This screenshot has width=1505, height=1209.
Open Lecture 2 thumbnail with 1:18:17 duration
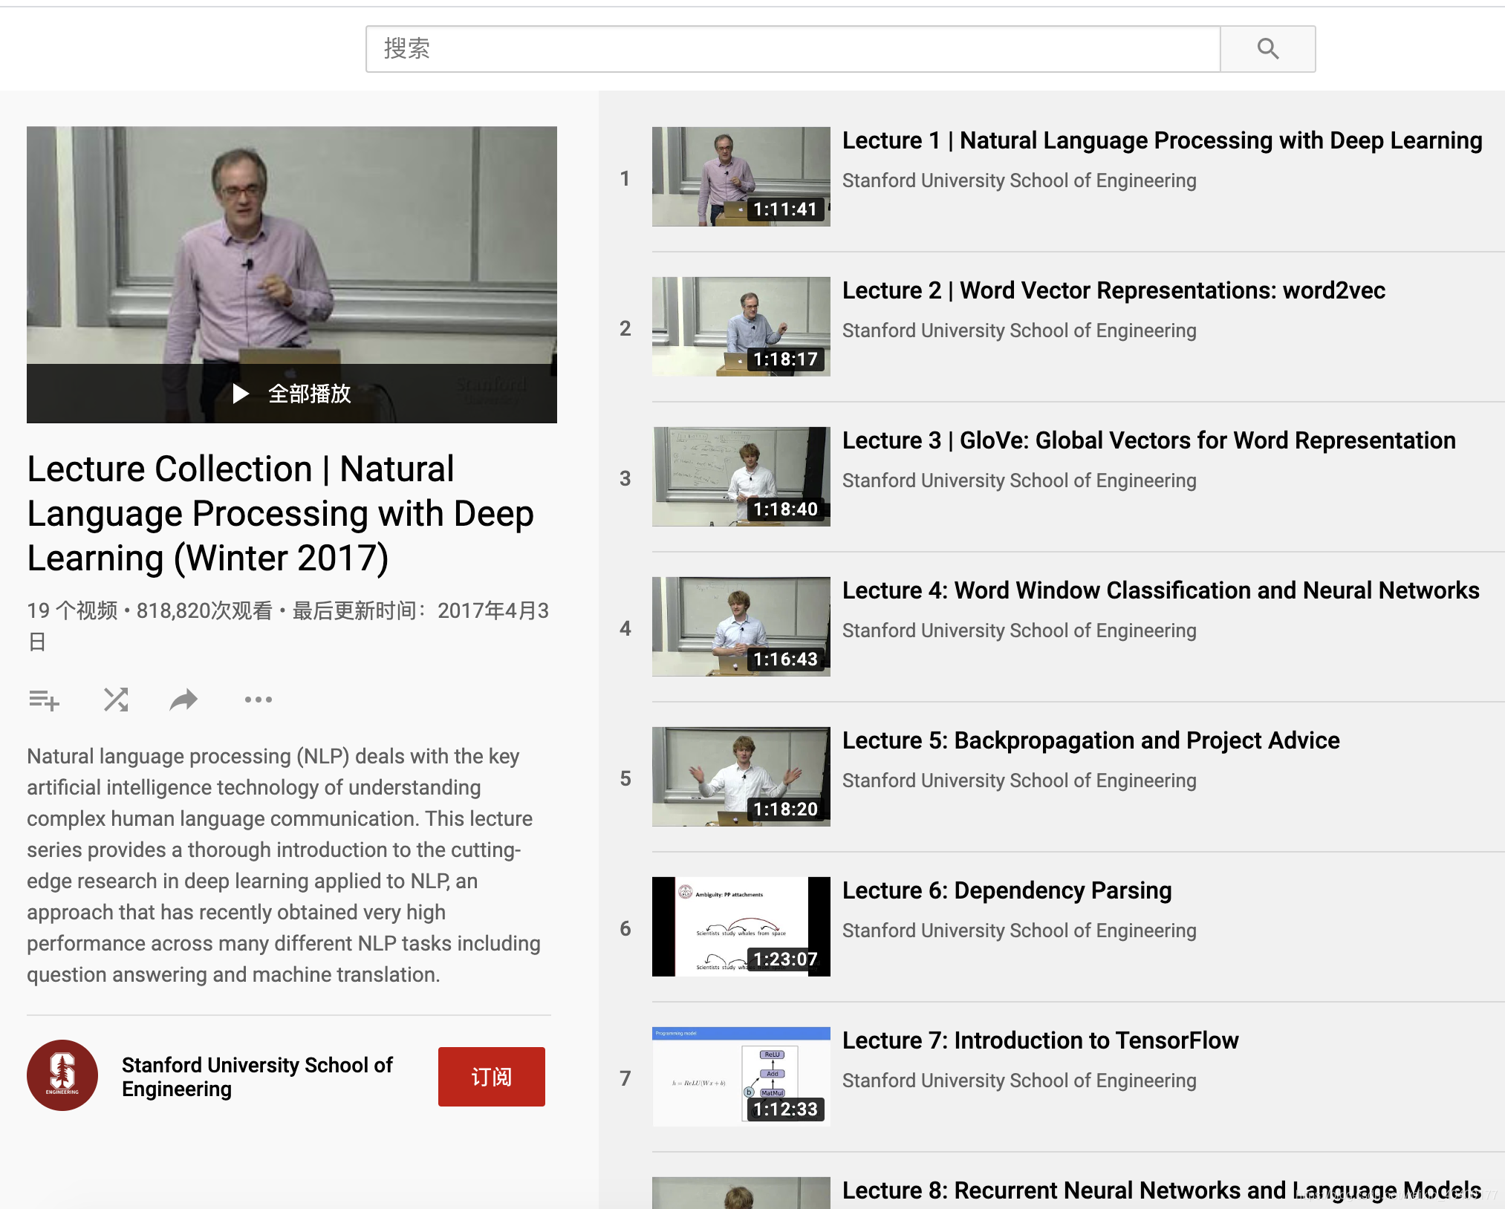[741, 327]
